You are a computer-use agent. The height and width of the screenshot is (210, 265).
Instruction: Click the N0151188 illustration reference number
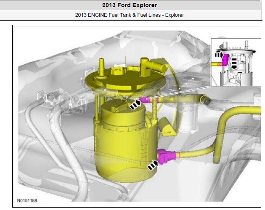(27, 200)
